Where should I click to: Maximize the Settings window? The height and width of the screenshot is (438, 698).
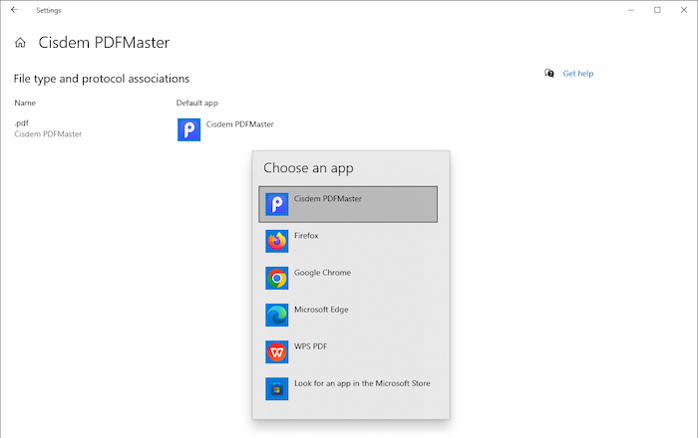657,10
